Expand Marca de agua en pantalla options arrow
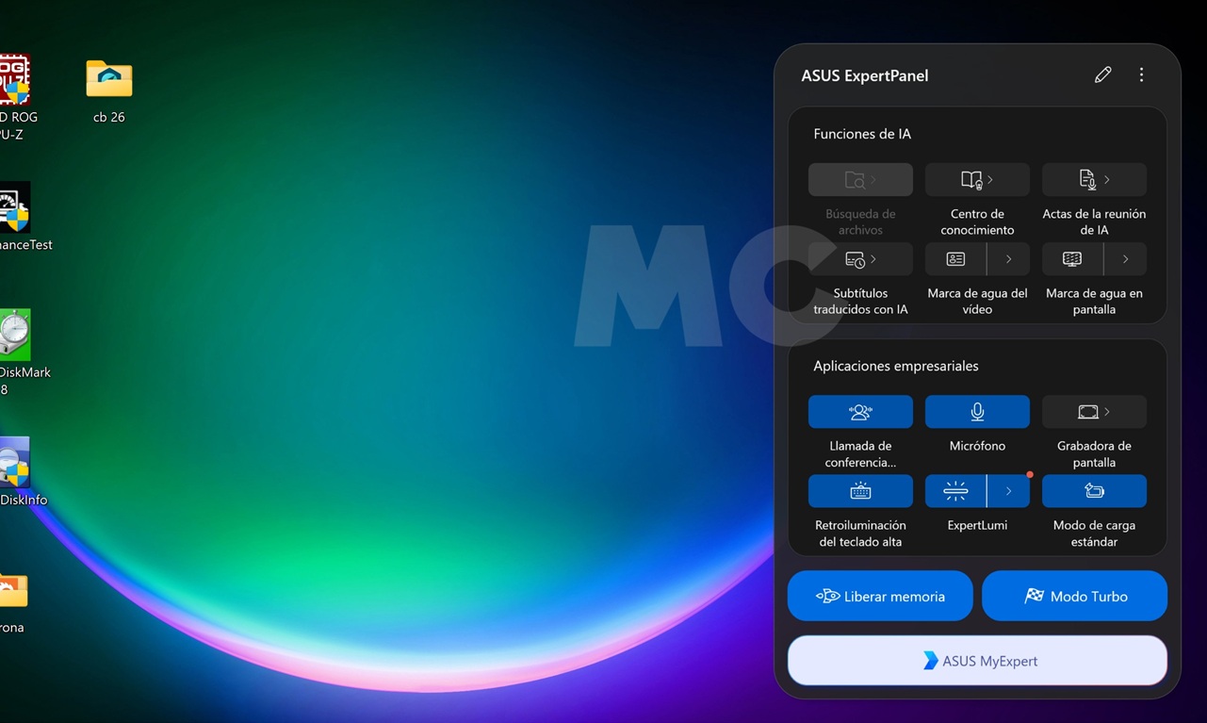This screenshot has width=1207, height=723. click(x=1125, y=259)
